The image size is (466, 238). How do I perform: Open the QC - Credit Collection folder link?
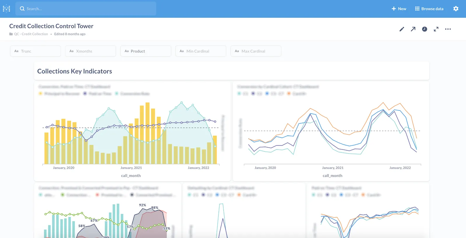point(31,34)
